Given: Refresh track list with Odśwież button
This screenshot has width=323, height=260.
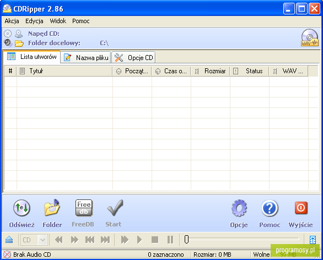Looking at the screenshot, I should click(x=21, y=213).
